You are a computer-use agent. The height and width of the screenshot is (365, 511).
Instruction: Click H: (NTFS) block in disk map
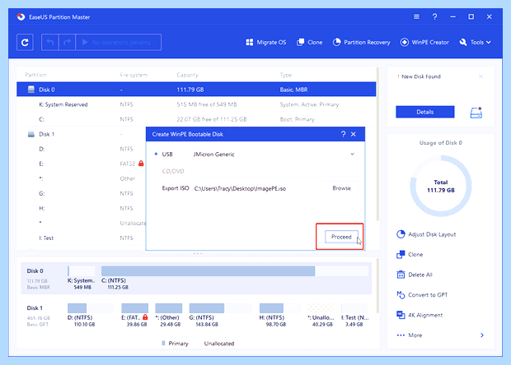279,308
